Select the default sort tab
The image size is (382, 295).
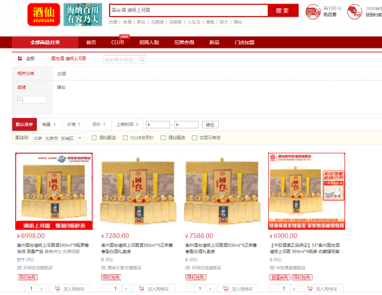click(24, 124)
